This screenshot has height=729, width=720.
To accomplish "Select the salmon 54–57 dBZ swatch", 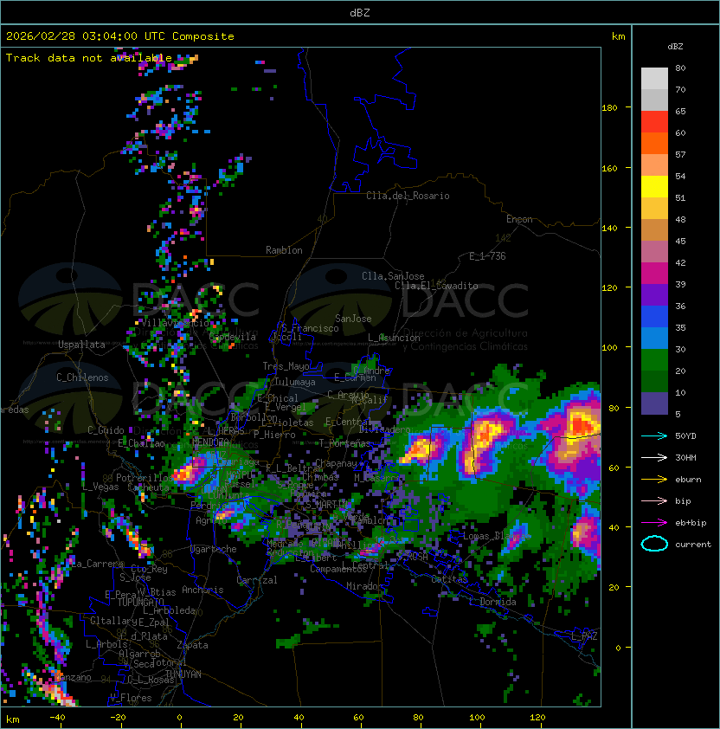I will coord(654,165).
